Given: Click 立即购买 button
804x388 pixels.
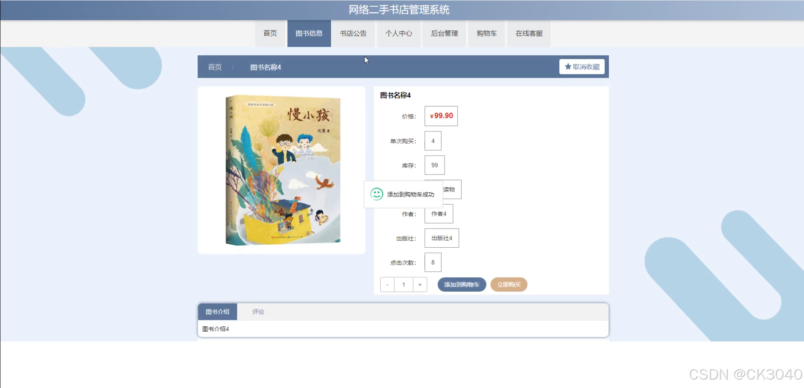Looking at the screenshot, I should [x=509, y=284].
